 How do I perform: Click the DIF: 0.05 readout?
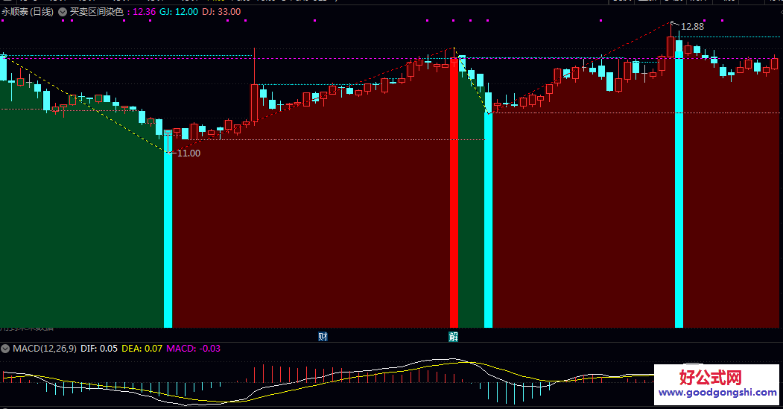[x=99, y=349]
